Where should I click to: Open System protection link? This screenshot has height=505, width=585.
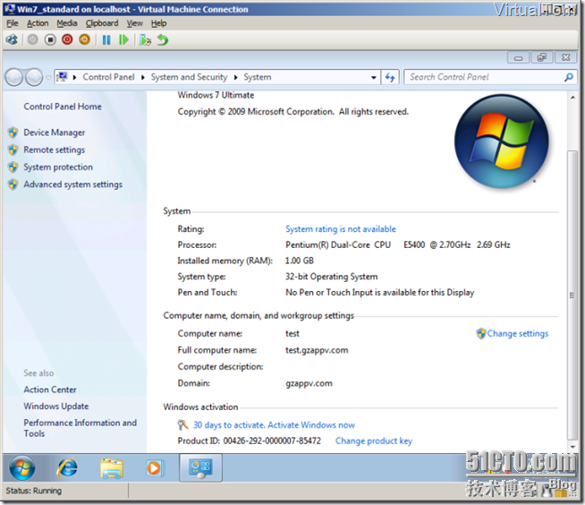[x=58, y=167]
